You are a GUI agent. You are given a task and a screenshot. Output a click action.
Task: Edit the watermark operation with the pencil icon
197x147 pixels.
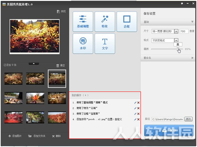tap(135, 119)
